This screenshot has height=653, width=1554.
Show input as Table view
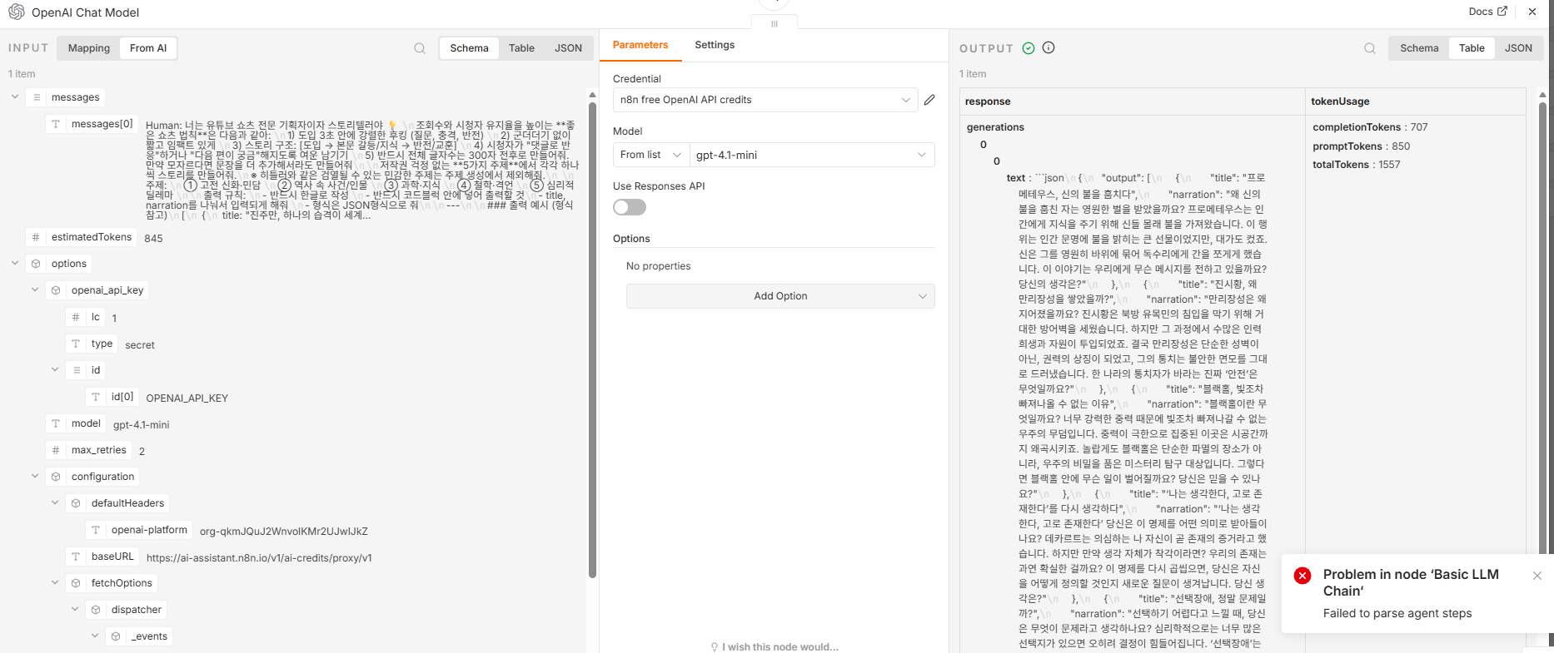(x=521, y=48)
